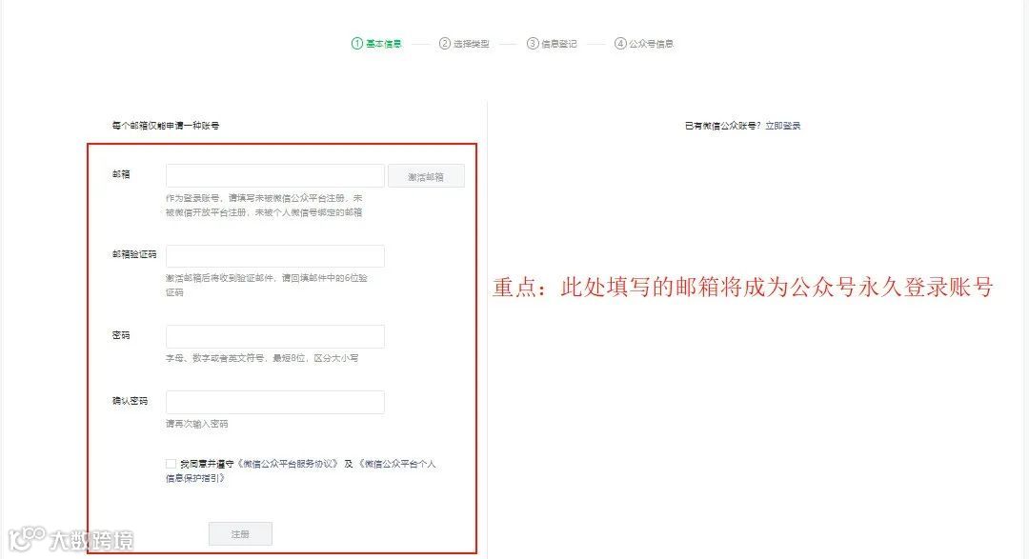The height and width of the screenshot is (559, 1029).
Task: Click the hint text under 邮箱验证码 field
Action: [x=267, y=285]
